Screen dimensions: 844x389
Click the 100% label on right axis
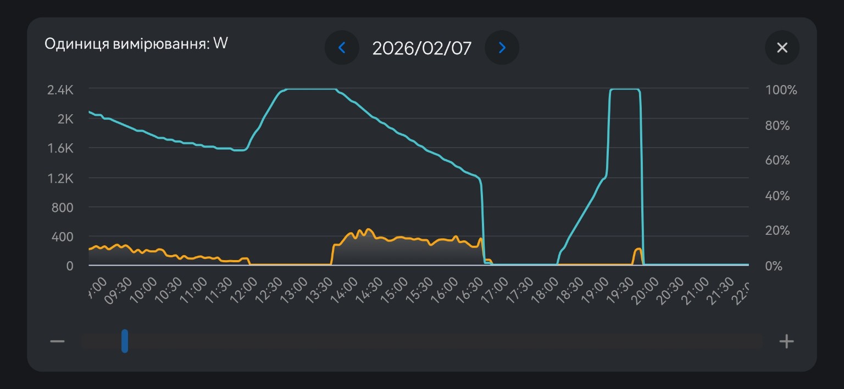point(781,91)
